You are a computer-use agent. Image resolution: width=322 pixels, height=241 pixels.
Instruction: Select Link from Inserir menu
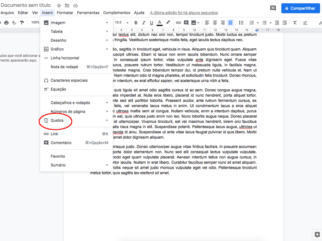click(x=76, y=134)
